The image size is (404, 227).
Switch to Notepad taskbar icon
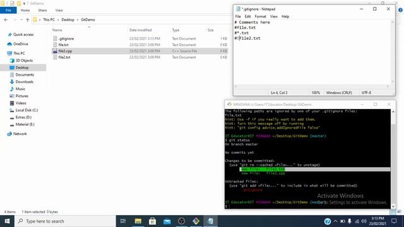pyautogui.click(x=210, y=221)
